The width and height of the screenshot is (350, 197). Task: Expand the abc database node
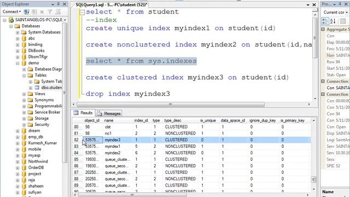pyautogui.click(x=17, y=39)
